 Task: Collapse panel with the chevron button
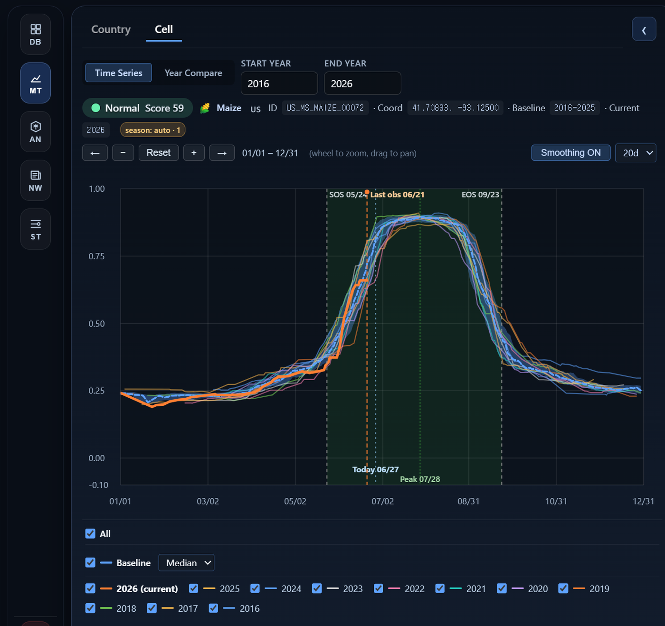point(644,29)
